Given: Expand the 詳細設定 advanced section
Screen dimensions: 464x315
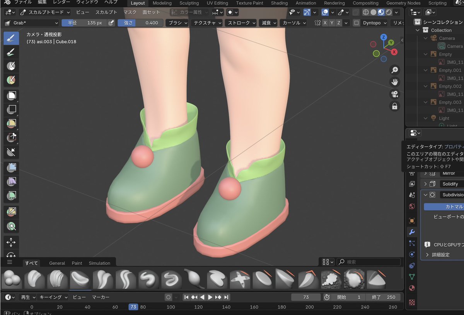Looking at the screenshot, I should (437, 255).
